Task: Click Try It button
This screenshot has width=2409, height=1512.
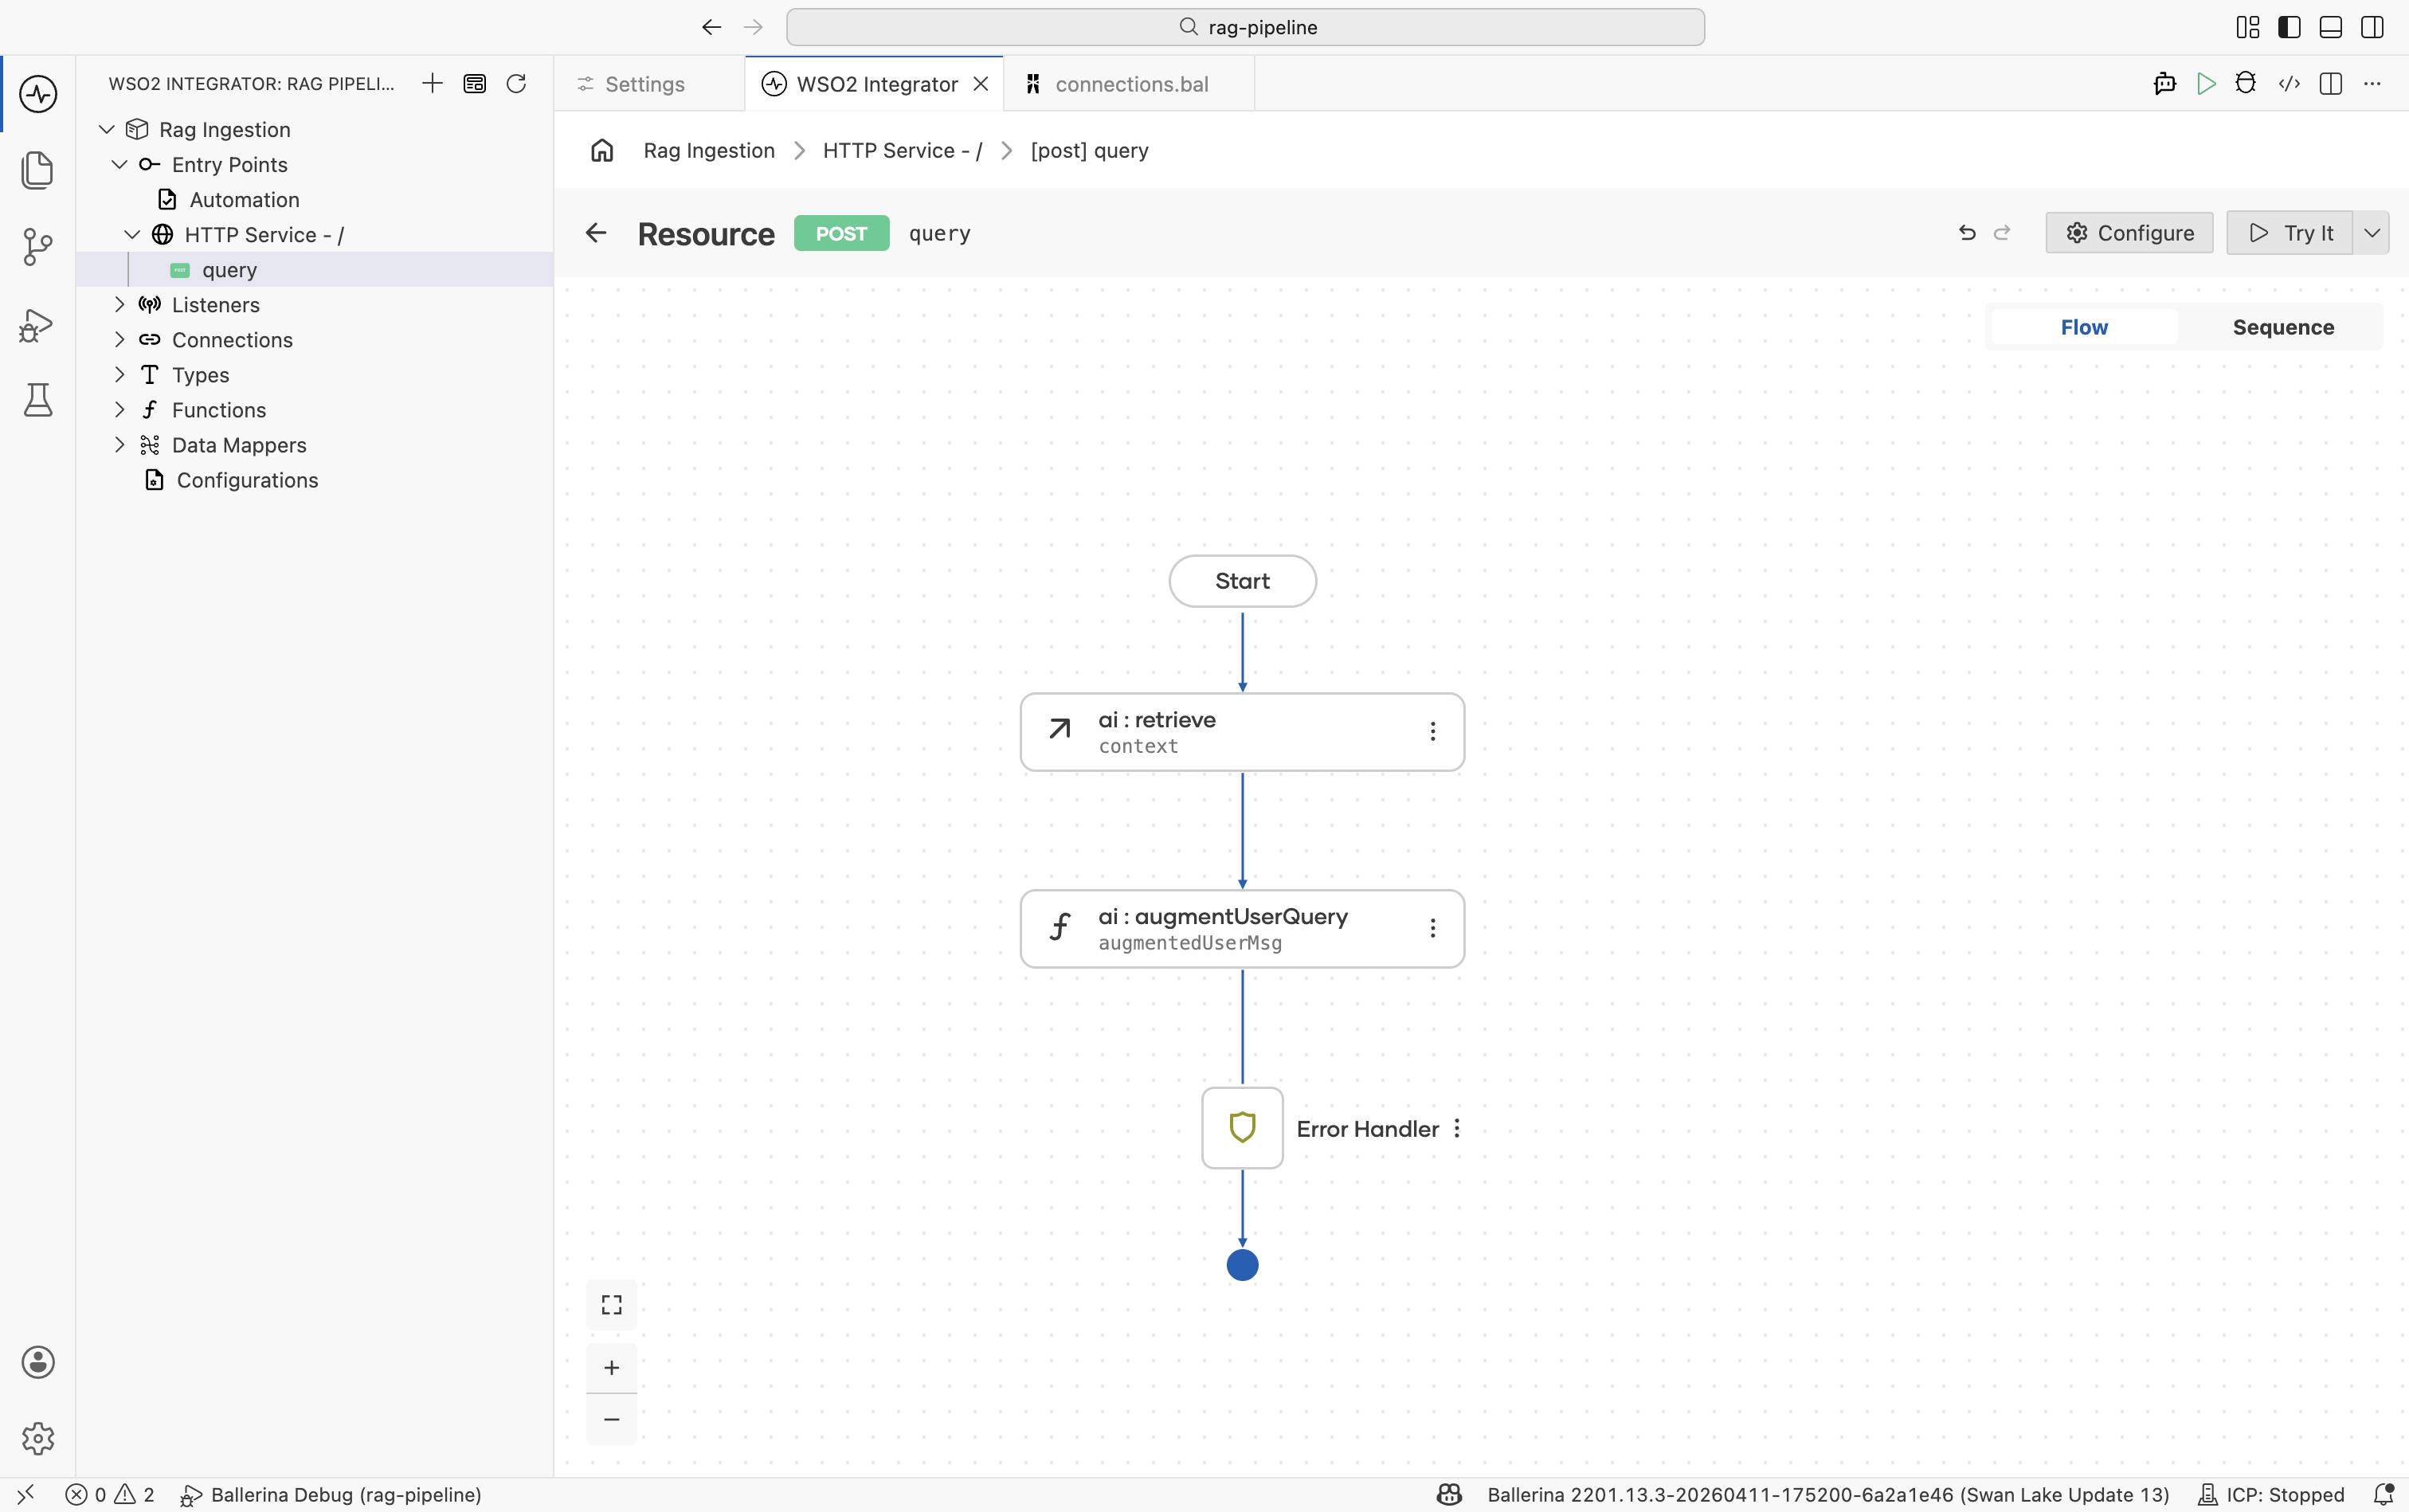Action: coord(2289,233)
